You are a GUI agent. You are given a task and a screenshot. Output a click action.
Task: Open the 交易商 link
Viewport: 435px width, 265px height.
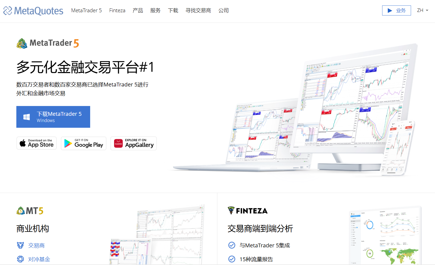point(36,245)
